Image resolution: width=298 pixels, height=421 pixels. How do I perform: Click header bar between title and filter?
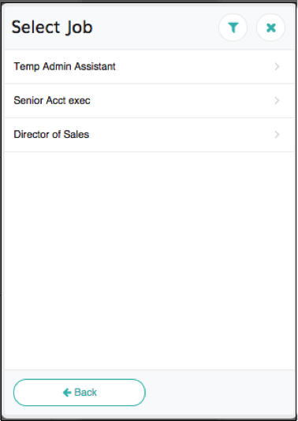click(x=156, y=28)
